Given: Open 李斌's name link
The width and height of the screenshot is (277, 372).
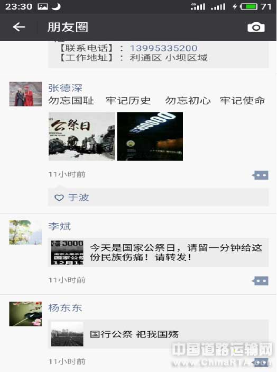Looking at the screenshot, I should click(x=59, y=226).
